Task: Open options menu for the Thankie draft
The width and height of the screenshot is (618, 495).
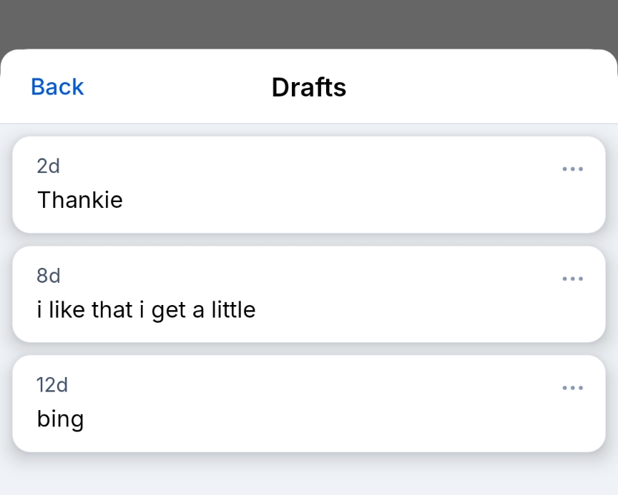Action: 572,169
